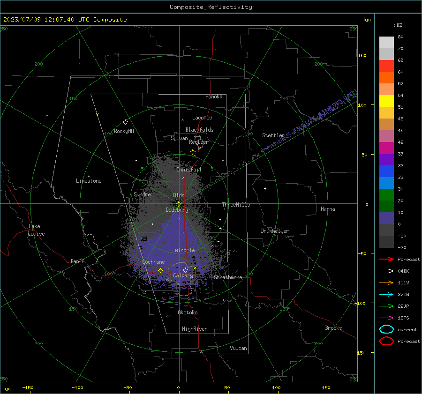Click the yellow 51 dBZ color swatch

[386, 101]
